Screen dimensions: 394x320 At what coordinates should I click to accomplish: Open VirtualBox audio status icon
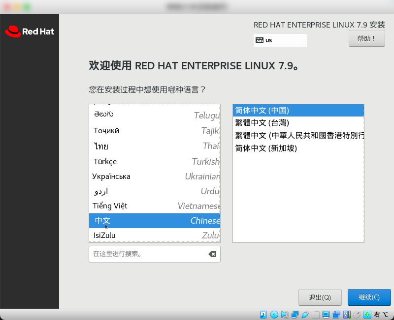(x=285, y=315)
